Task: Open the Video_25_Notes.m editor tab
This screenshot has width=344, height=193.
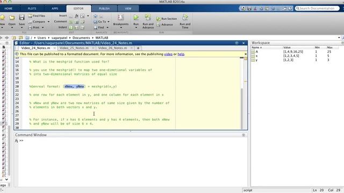Action: pos(74,48)
